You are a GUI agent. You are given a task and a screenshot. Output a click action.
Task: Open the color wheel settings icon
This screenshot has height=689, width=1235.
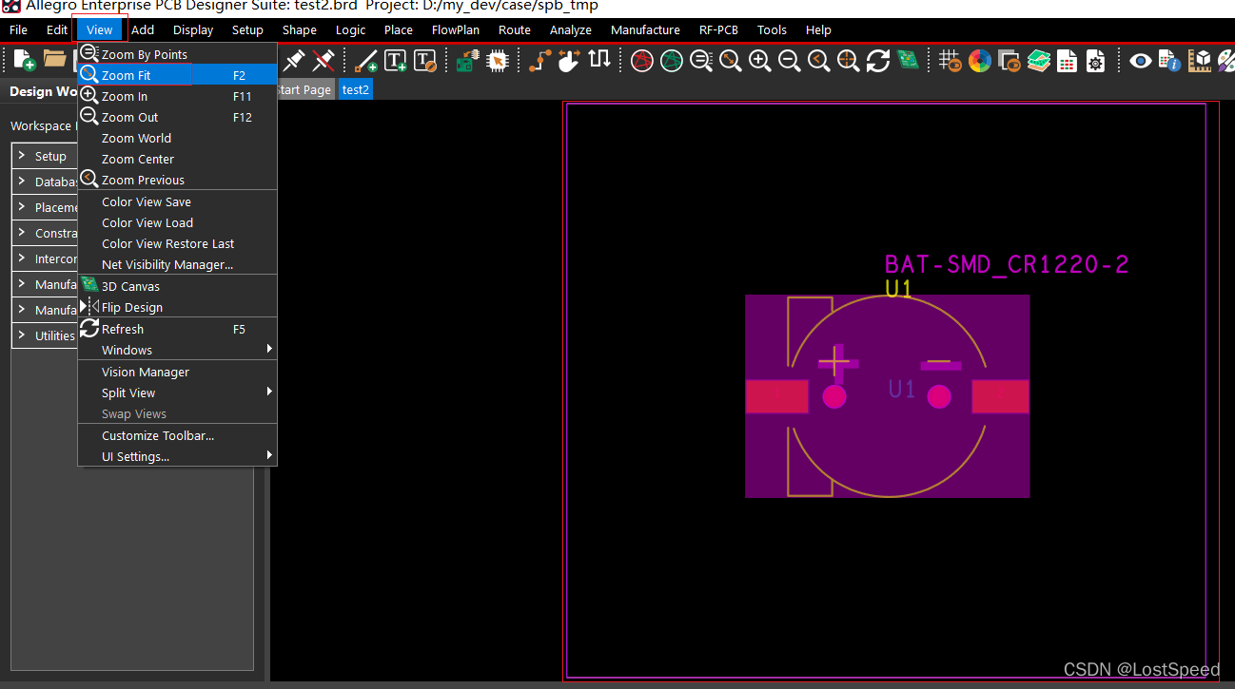[x=979, y=61]
